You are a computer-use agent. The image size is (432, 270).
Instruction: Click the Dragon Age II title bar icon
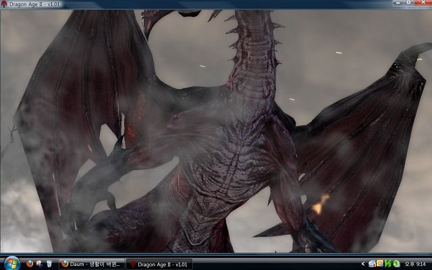[x=4, y=4]
